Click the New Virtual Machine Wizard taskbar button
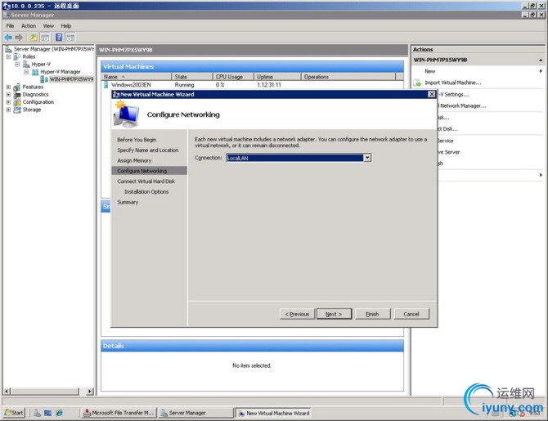The height and width of the screenshot is (421, 548). [273, 413]
